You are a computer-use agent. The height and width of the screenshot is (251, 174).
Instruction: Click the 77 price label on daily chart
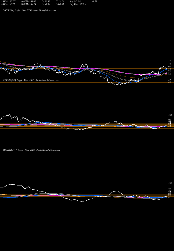pos(170,64)
